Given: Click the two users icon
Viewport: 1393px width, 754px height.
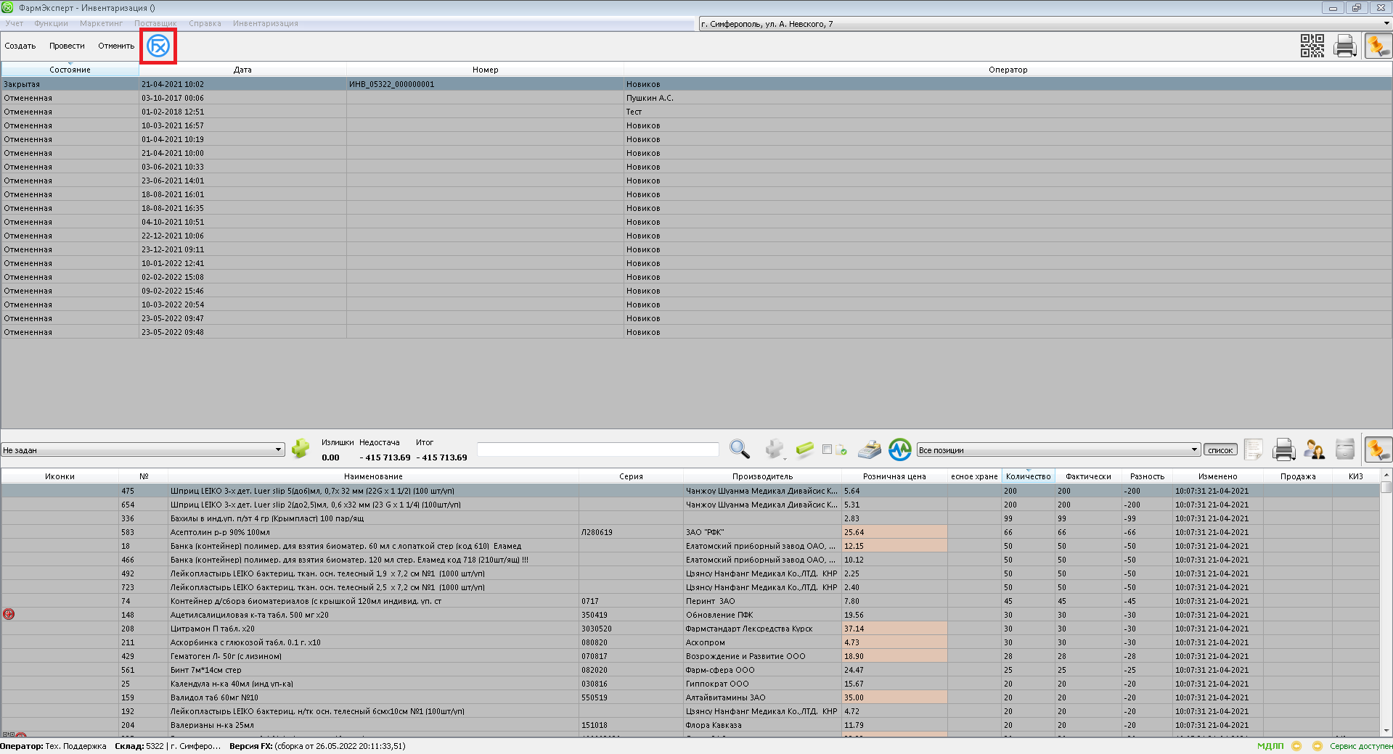Looking at the screenshot, I should point(1314,449).
